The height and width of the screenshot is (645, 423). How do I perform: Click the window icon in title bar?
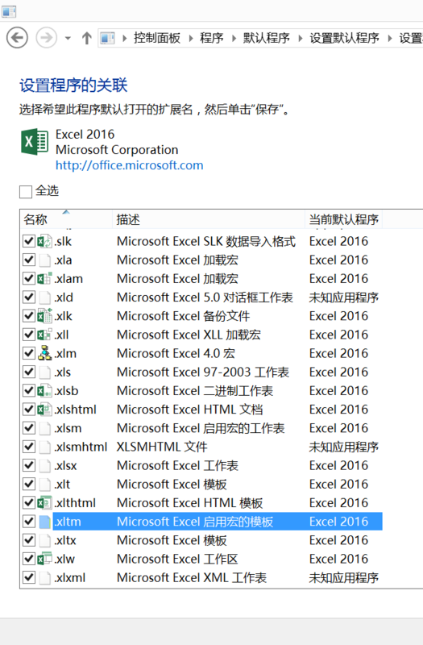(9, 11)
